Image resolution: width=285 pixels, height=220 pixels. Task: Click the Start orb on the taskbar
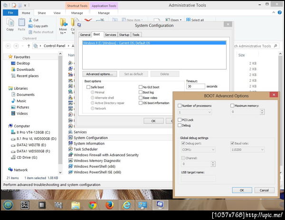(8, 205)
